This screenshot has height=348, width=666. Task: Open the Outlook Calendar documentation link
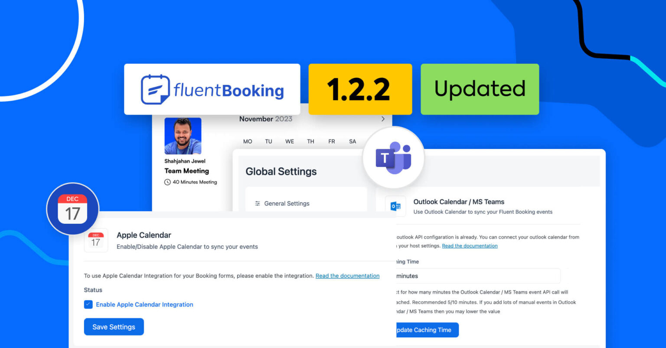[x=470, y=245]
